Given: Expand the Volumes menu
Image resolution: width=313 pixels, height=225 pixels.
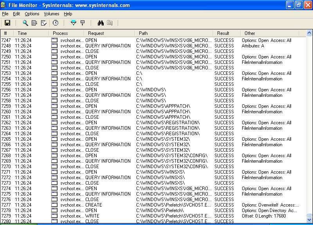Looking at the screenshot, I should 51,14.
